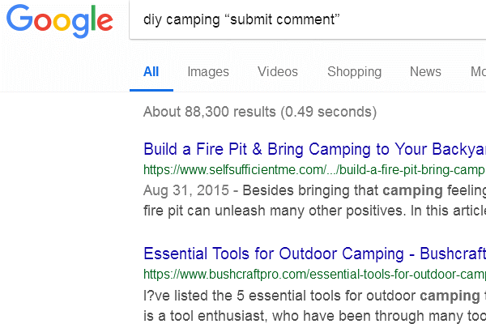
Task: Click the bold "camping" in first snippet
Action: click(x=412, y=191)
